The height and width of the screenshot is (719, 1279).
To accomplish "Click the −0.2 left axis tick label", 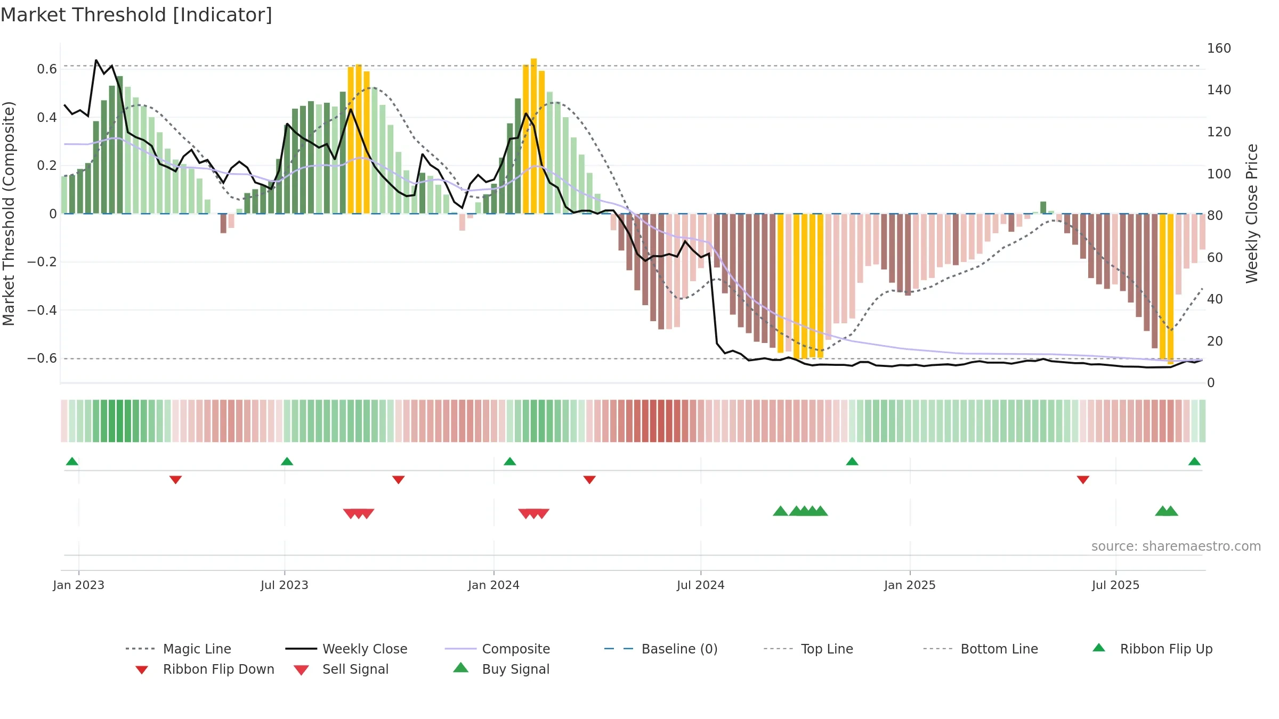I will [x=42, y=262].
